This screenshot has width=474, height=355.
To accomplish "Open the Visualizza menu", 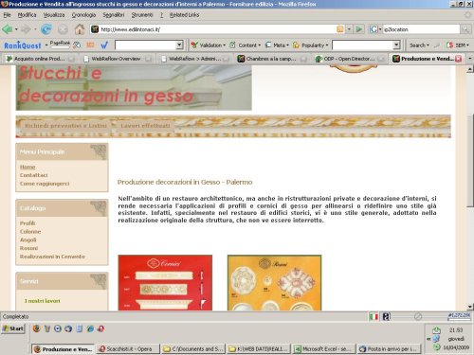I will [54, 15].
